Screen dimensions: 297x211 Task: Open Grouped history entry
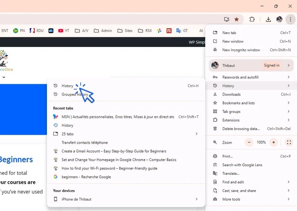pyautogui.click(x=75, y=95)
